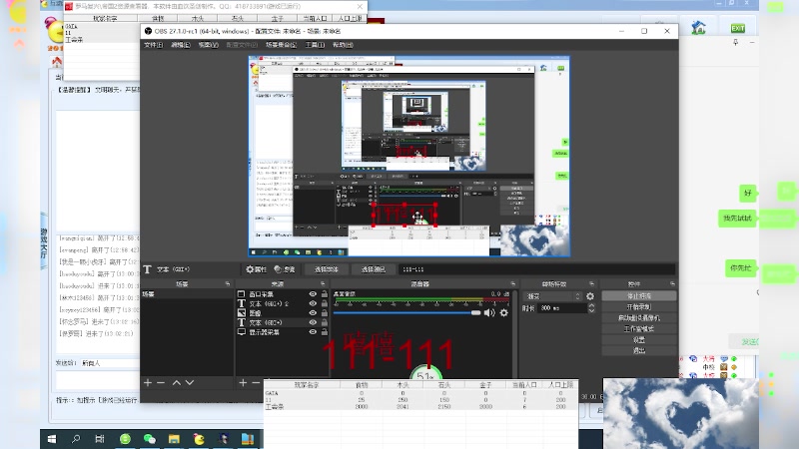Viewport: 799px width, 449px height.
Task: Open taskbar search
Action: tap(76, 439)
